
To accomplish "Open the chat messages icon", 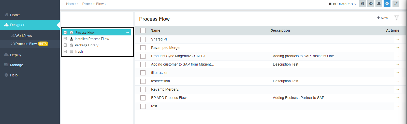I will coord(371,4).
